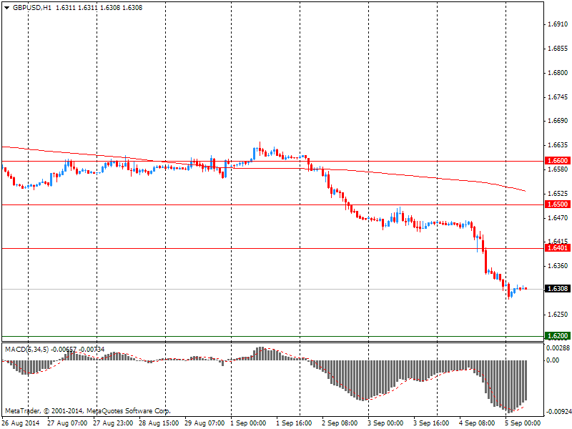Click the 1.6470 price scale value
The height and width of the screenshot is (429, 572).
[558, 218]
